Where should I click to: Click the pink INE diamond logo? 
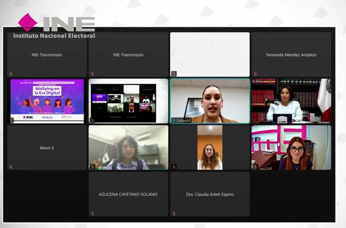tap(28, 23)
